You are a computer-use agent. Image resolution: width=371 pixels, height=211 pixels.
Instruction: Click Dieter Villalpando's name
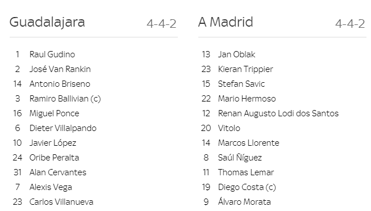point(63,128)
